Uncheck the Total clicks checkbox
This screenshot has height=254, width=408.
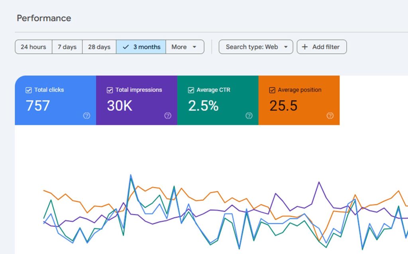coord(29,90)
